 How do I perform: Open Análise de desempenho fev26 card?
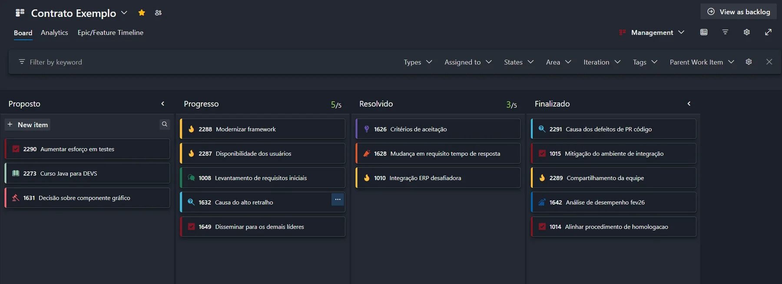(613, 202)
